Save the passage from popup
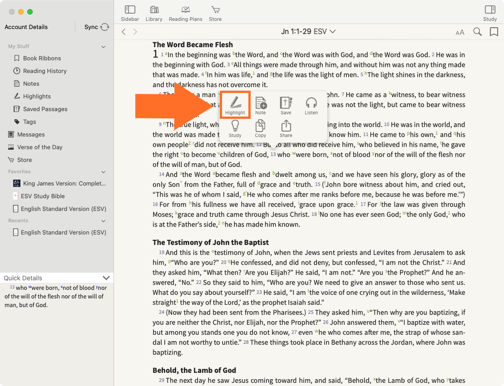 286,105
